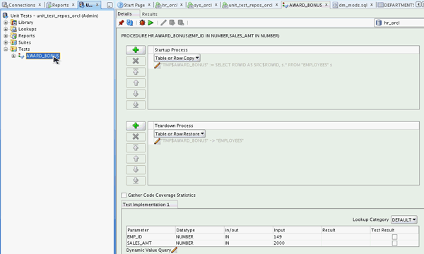Close the Start Page tab
The height and width of the screenshot is (254, 424).
149,5
